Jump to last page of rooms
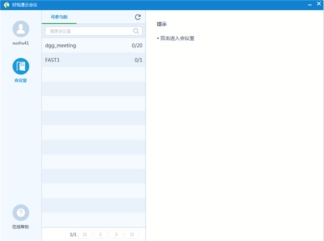324x241 pixels. click(131, 235)
